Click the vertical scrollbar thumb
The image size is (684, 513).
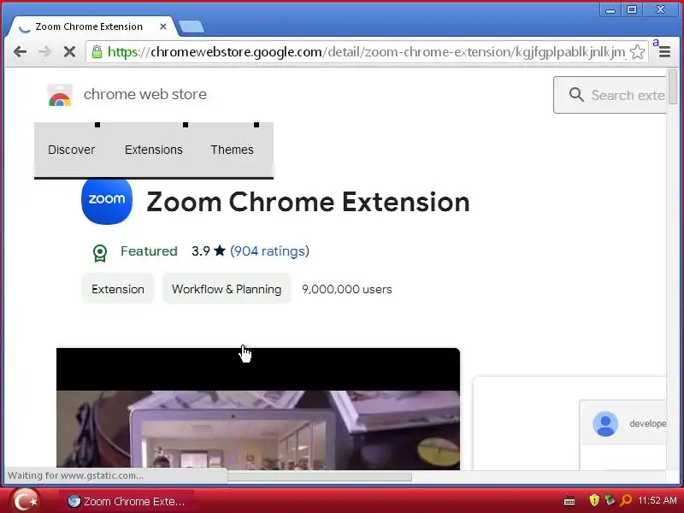click(673, 86)
